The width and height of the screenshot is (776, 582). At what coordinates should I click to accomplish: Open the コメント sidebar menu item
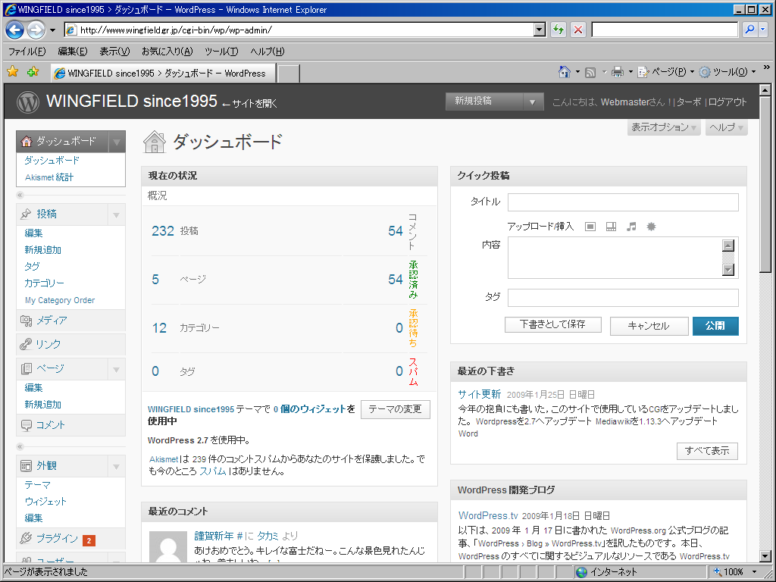pyautogui.click(x=70, y=425)
